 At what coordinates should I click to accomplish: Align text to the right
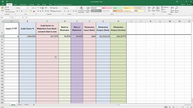click(43, 11)
